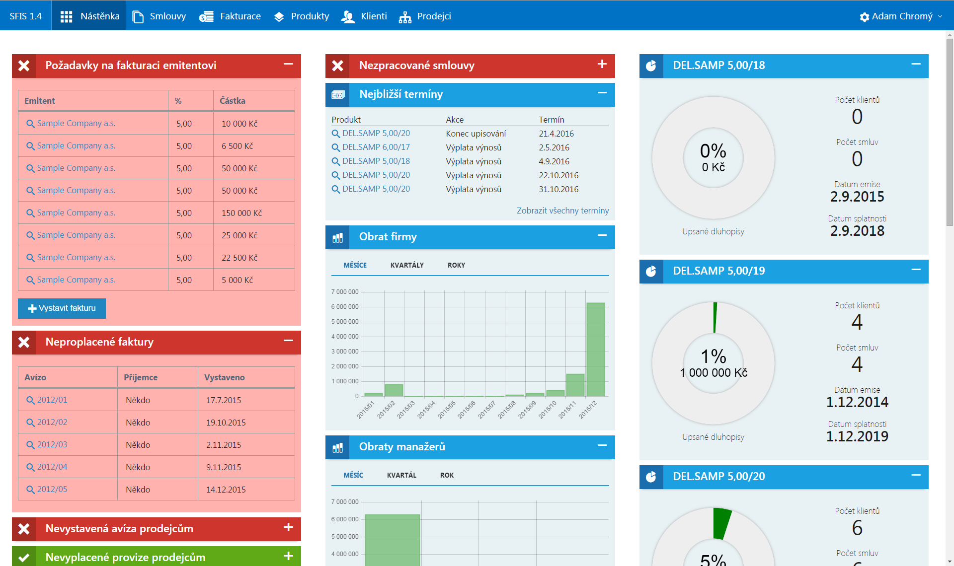
Task: Click the money icon on Nejbližší termíny header
Action: click(337, 94)
